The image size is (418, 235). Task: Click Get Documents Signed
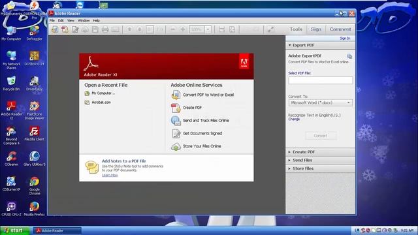click(x=197, y=133)
